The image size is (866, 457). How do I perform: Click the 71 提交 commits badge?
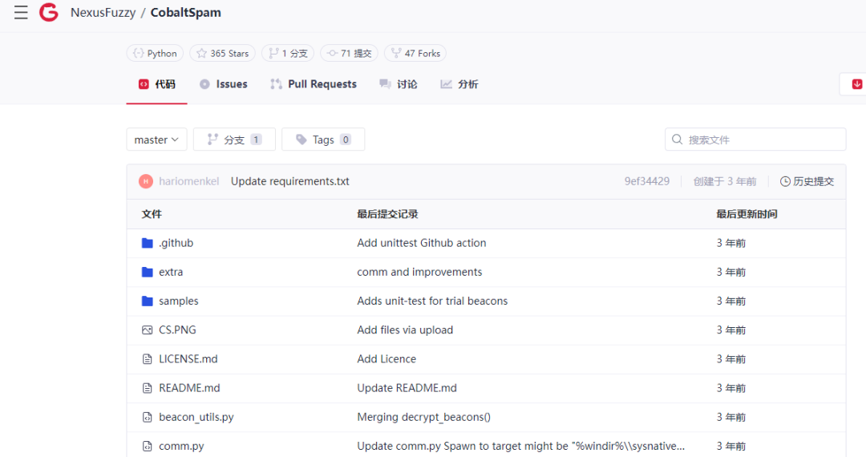[349, 53]
